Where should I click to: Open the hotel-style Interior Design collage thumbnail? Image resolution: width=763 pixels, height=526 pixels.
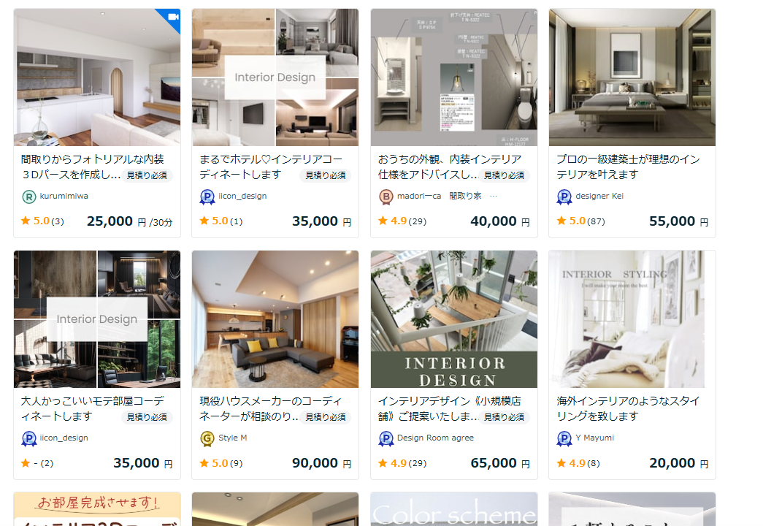275,77
